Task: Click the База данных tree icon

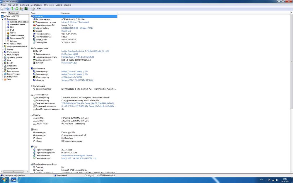Action: [x=5, y=77]
